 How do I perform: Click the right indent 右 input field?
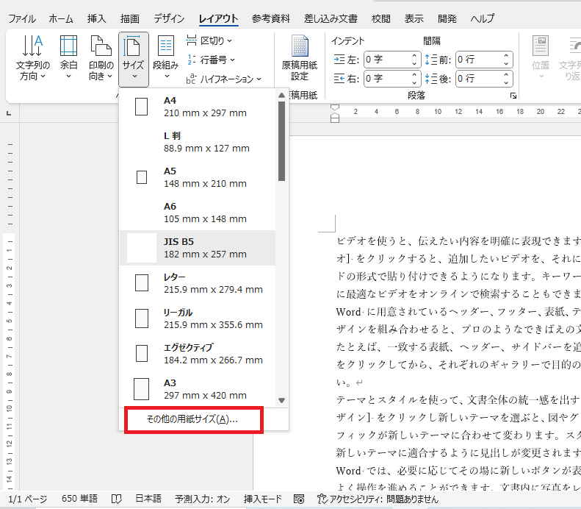(x=387, y=79)
